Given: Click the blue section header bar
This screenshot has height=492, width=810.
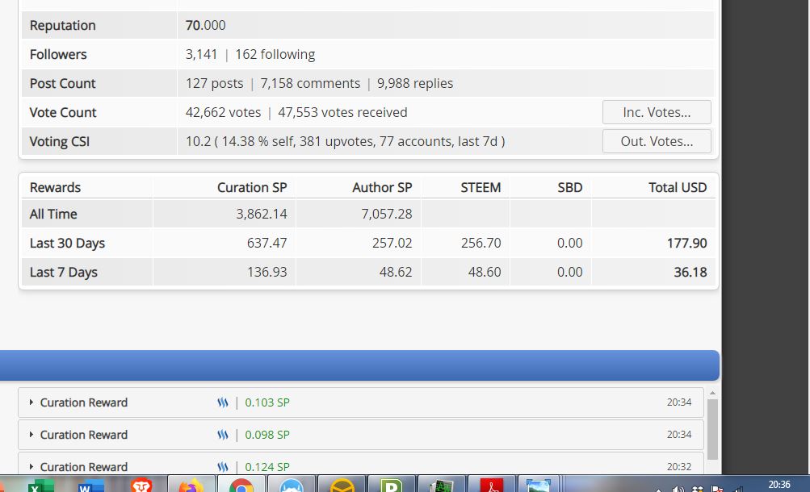Looking at the screenshot, I should (x=359, y=365).
